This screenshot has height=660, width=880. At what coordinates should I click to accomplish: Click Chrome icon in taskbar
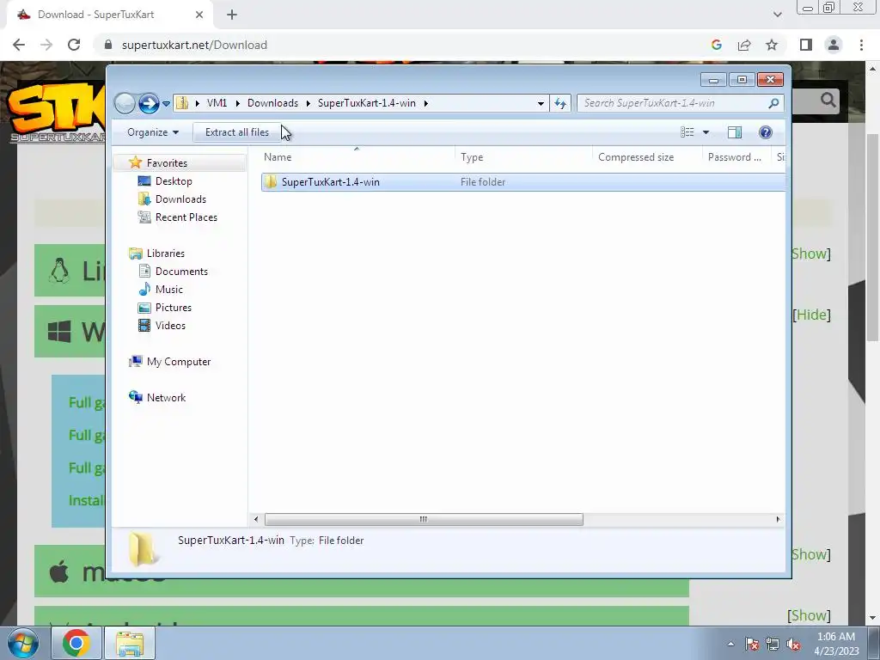point(76,643)
